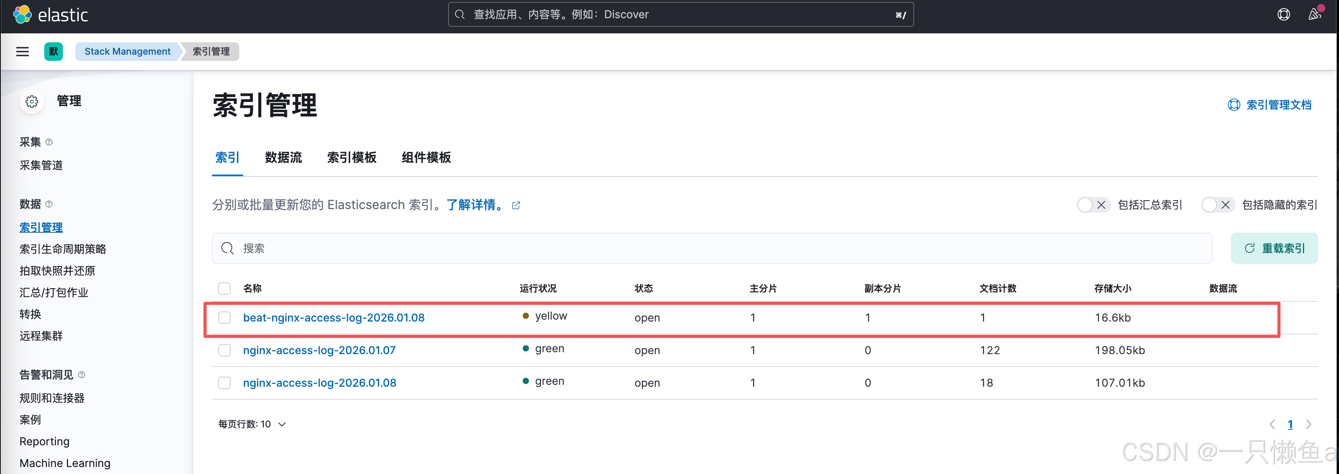The width and height of the screenshot is (1339, 474).
Task: Click the help tooltip icon beside 采集
Action: click(49, 142)
